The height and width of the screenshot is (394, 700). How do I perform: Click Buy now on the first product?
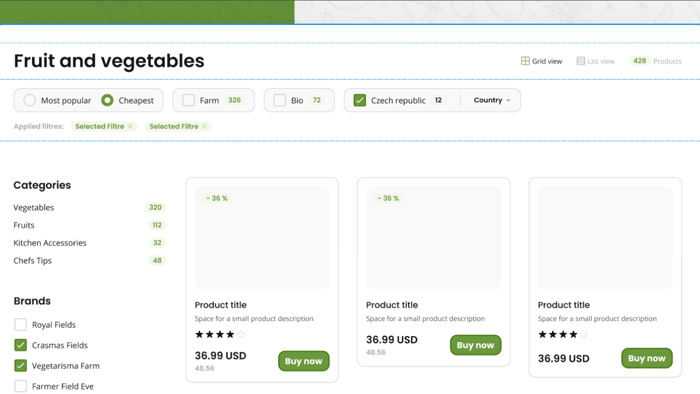(x=304, y=361)
